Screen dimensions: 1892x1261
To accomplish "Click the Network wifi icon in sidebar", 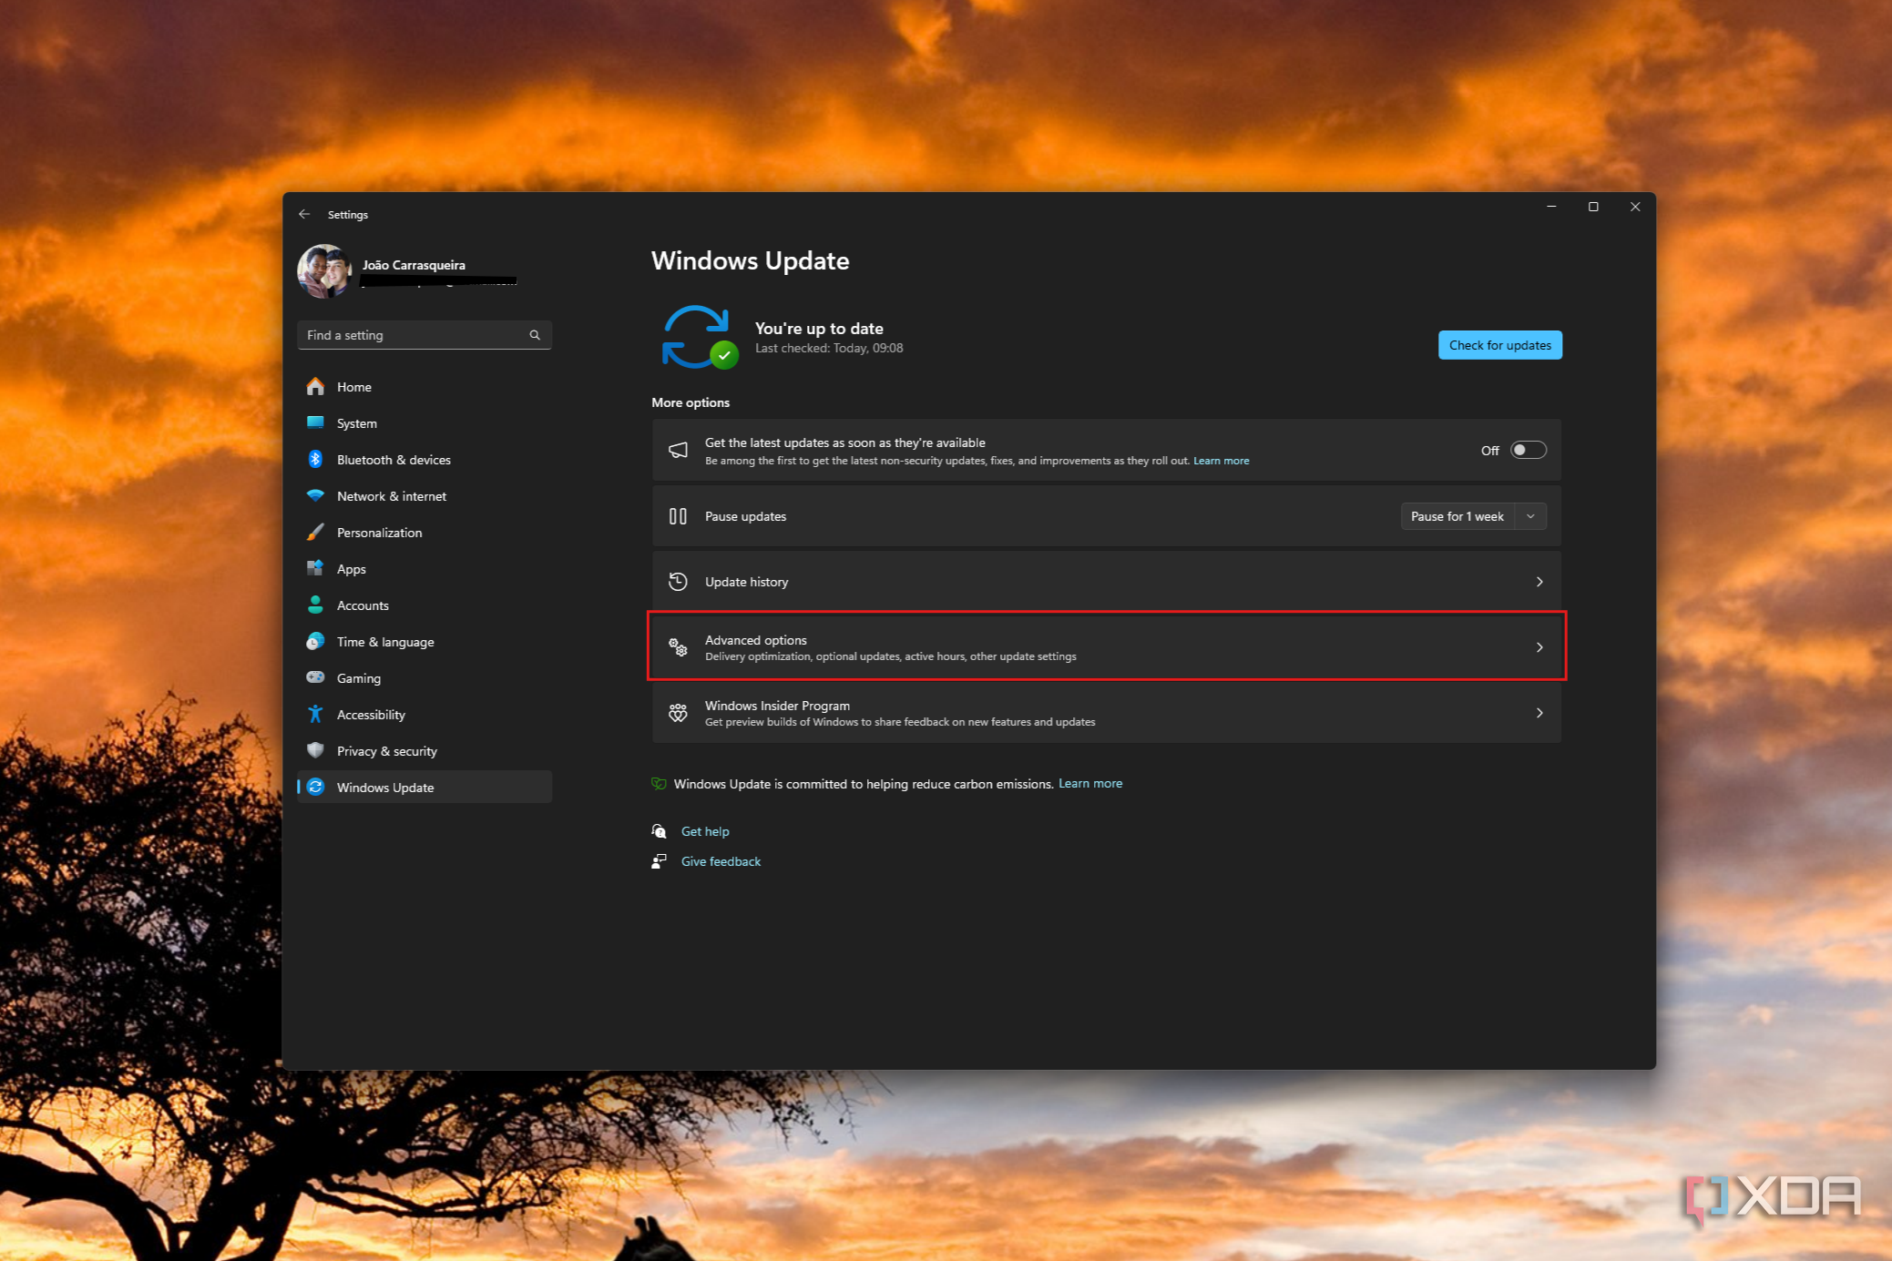I will pyautogui.click(x=315, y=495).
